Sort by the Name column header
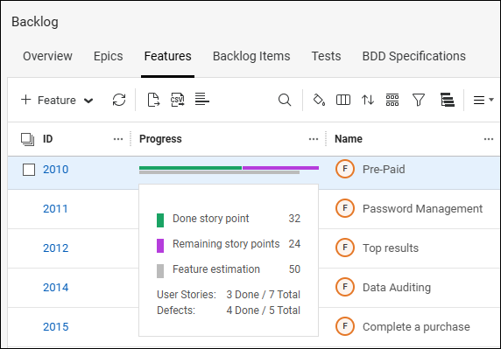The width and height of the screenshot is (501, 349). (349, 139)
